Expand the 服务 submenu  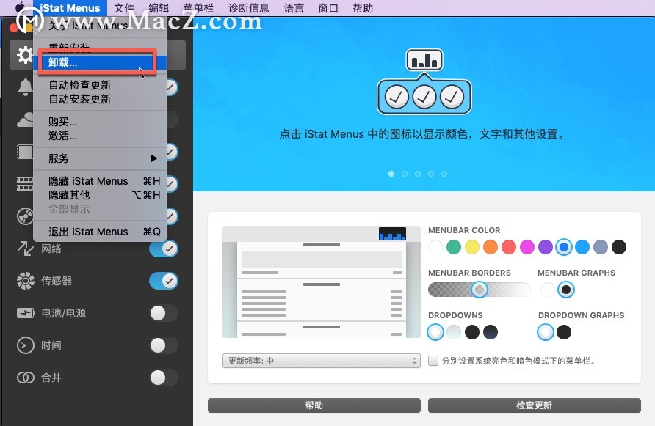pos(99,158)
